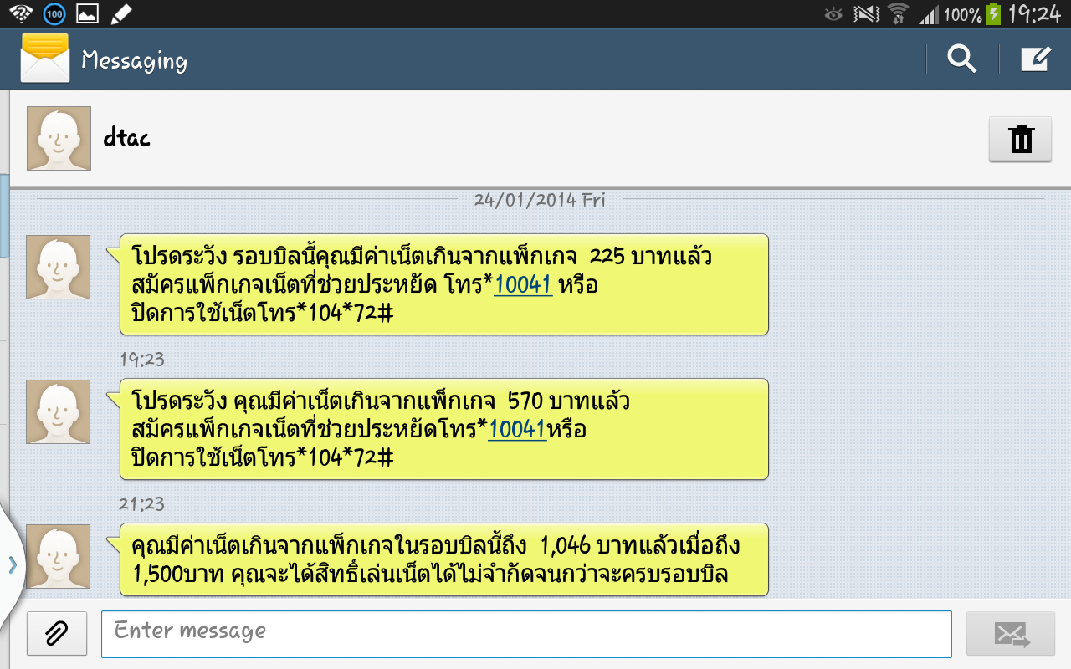
Task: Tap the blue 100 circle notification icon
Action: click(x=54, y=14)
